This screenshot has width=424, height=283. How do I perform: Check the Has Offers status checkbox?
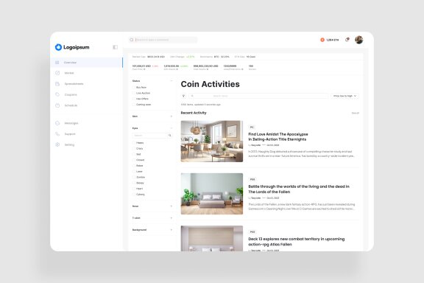click(x=133, y=99)
